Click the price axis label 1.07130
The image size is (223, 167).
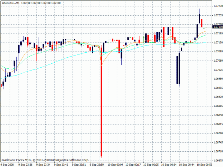coord(218,42)
